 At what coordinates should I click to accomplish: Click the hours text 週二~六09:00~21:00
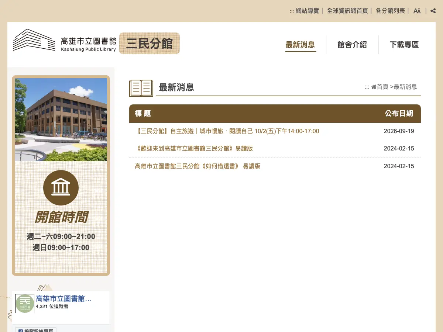[x=61, y=236]
